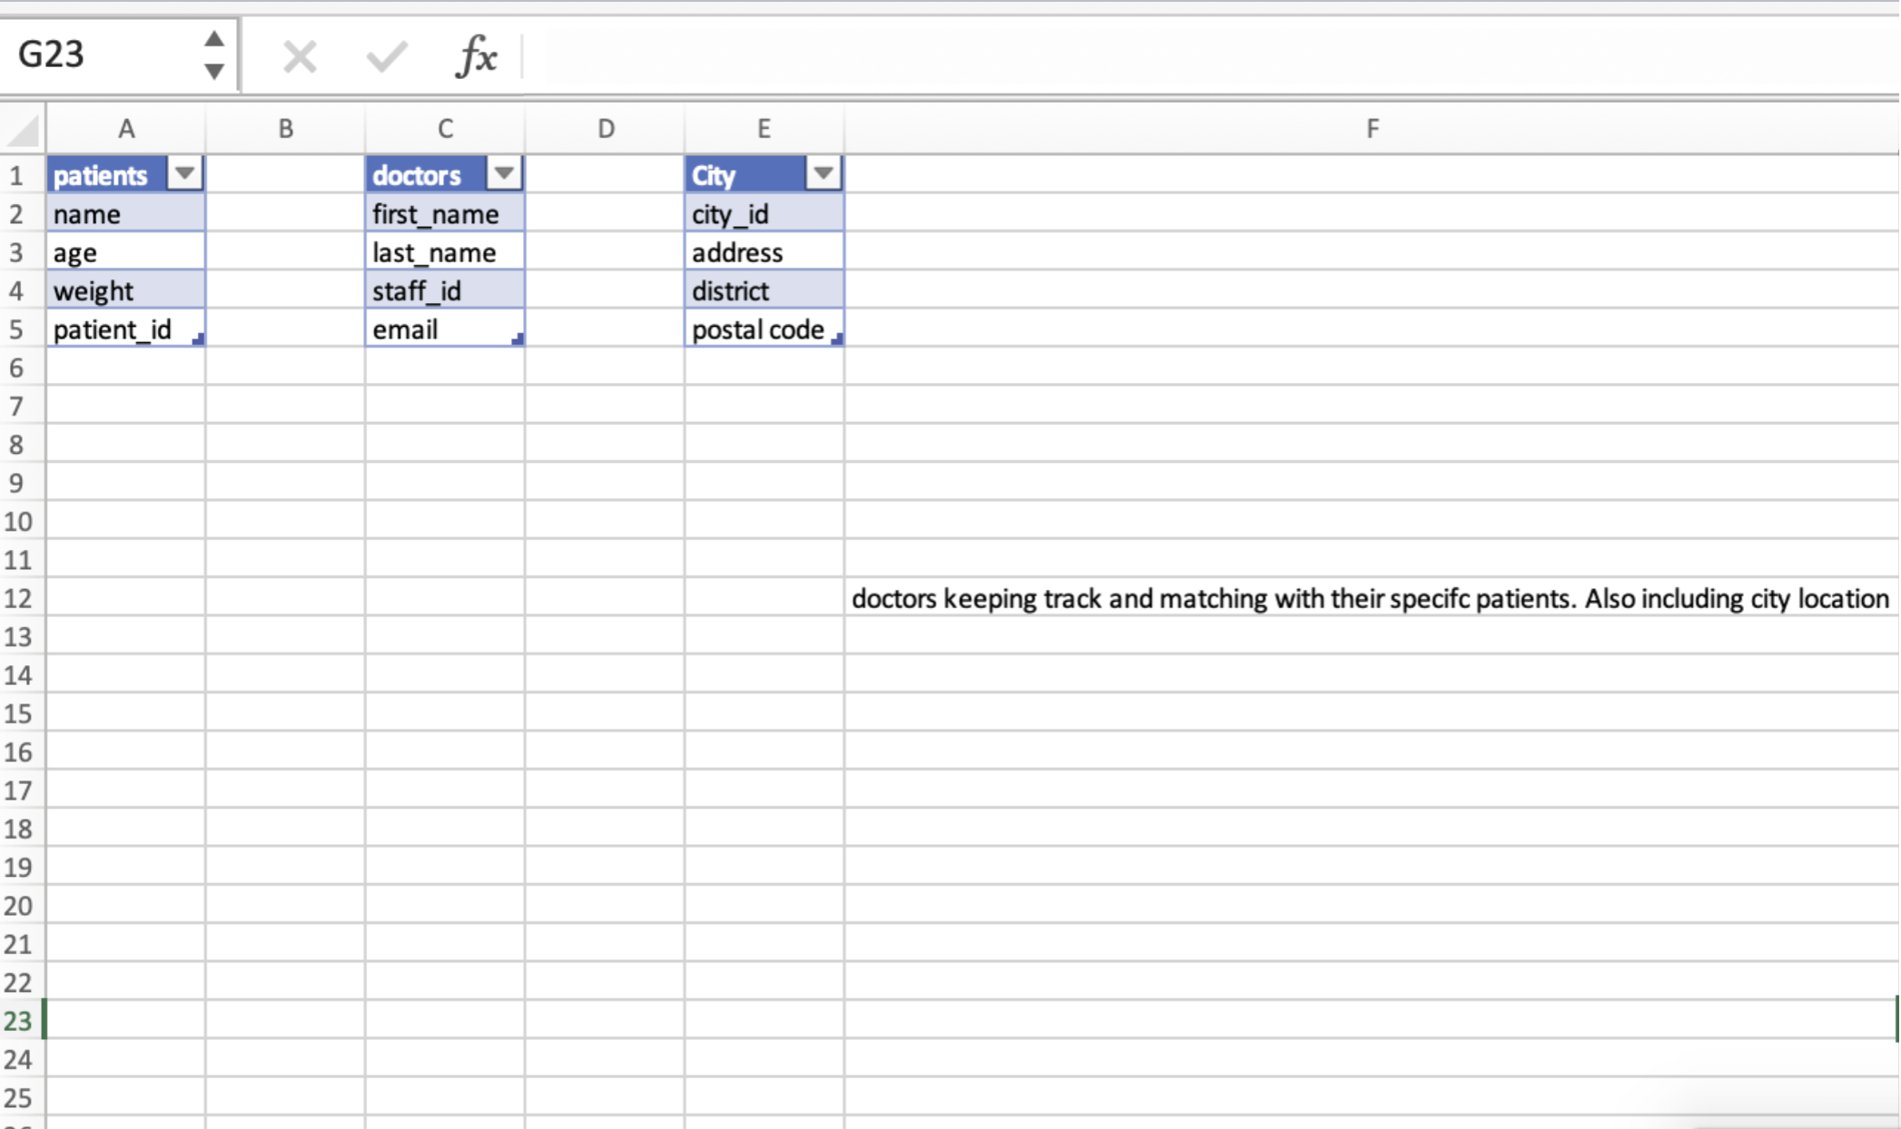Open the City column filter dropdown
The width and height of the screenshot is (1901, 1129).
pyautogui.click(x=822, y=173)
